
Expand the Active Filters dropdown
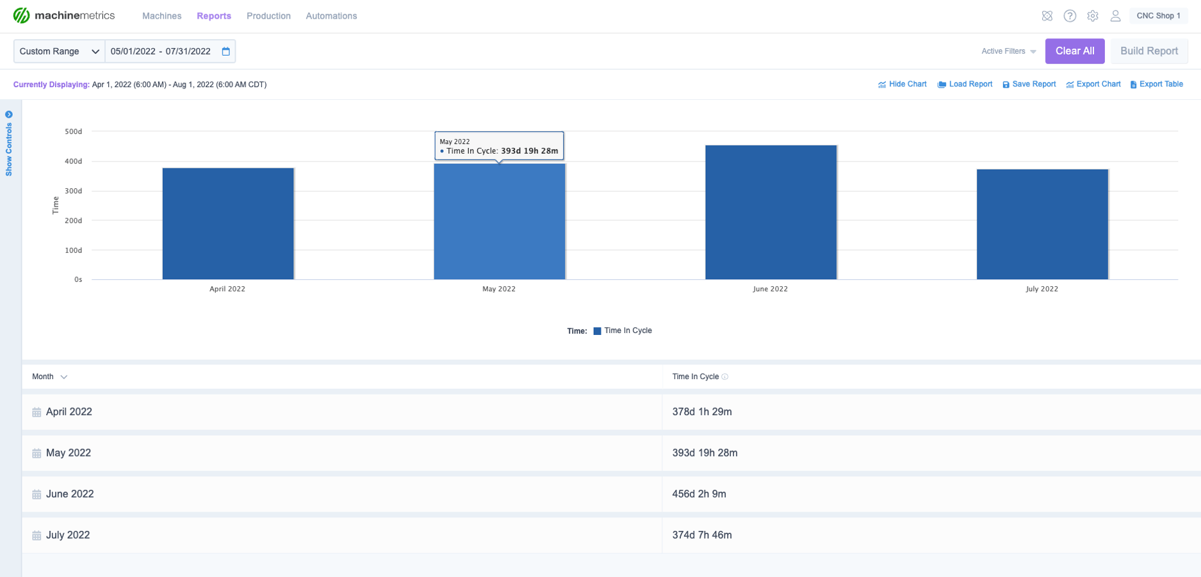point(1008,51)
